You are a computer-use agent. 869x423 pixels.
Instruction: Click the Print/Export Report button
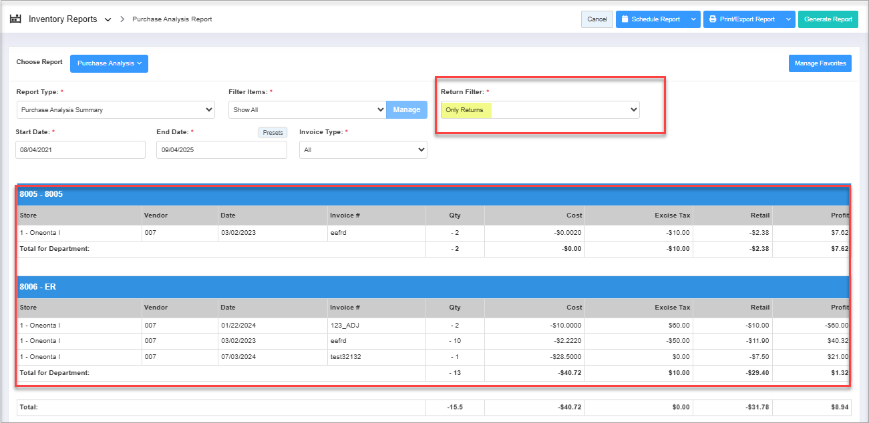click(x=741, y=19)
